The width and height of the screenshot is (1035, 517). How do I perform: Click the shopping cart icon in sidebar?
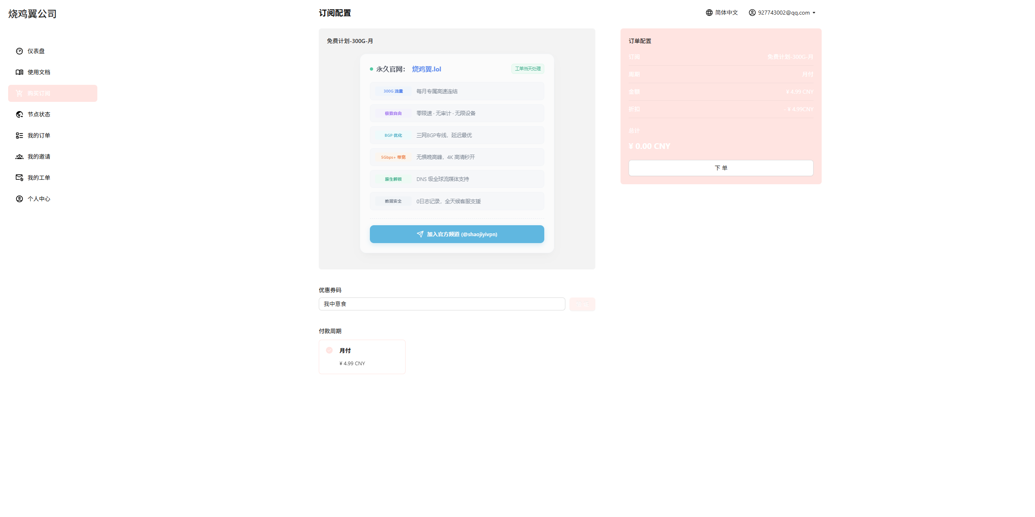pos(19,93)
